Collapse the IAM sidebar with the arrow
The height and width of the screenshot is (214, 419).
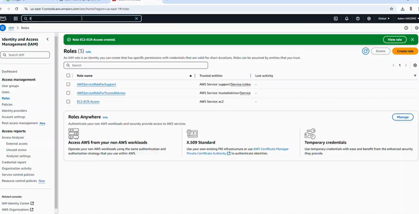47,39
